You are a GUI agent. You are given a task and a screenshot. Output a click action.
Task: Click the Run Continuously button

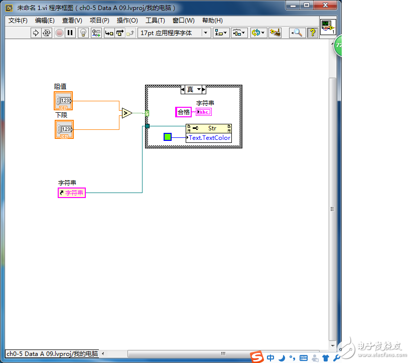47,33
